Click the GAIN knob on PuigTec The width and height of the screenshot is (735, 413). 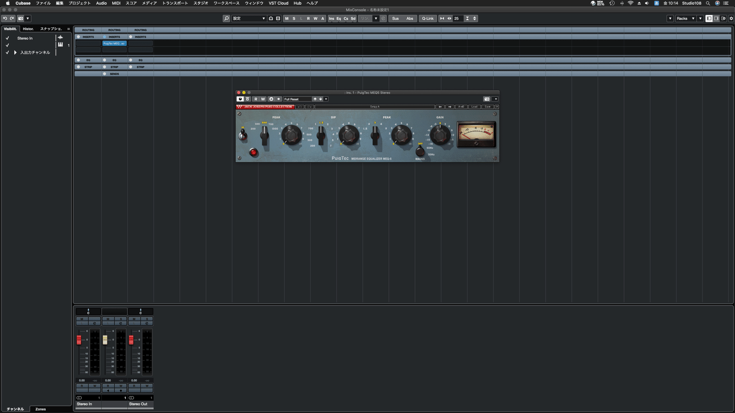point(440,135)
